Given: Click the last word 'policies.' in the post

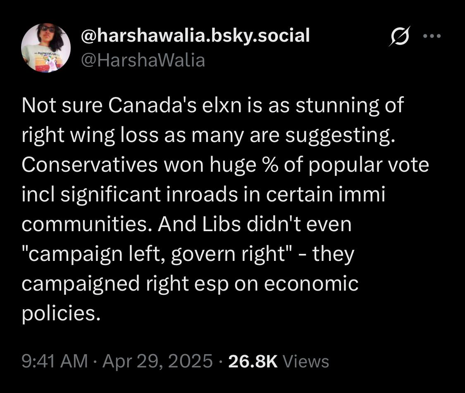Looking at the screenshot, I should click(60, 314).
